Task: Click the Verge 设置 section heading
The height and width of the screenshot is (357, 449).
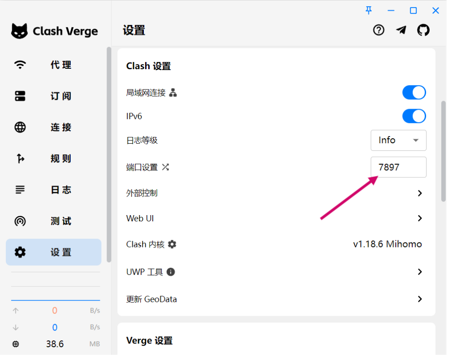Action: [x=150, y=341]
